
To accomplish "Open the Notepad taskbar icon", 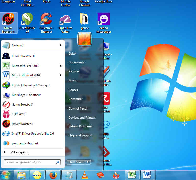I will pyautogui.click(x=69, y=175).
